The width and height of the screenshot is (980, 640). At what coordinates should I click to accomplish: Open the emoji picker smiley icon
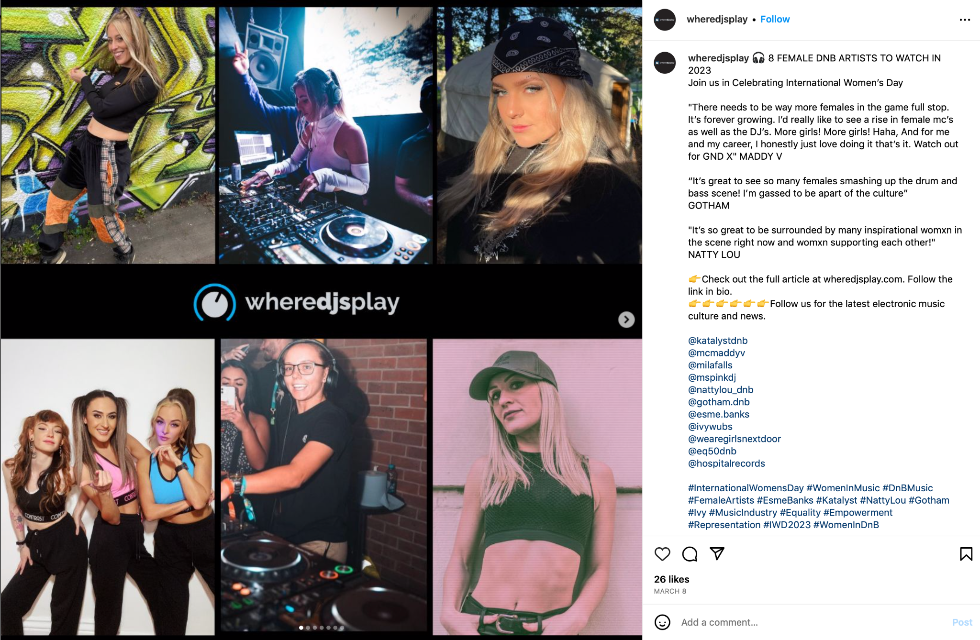(x=662, y=622)
